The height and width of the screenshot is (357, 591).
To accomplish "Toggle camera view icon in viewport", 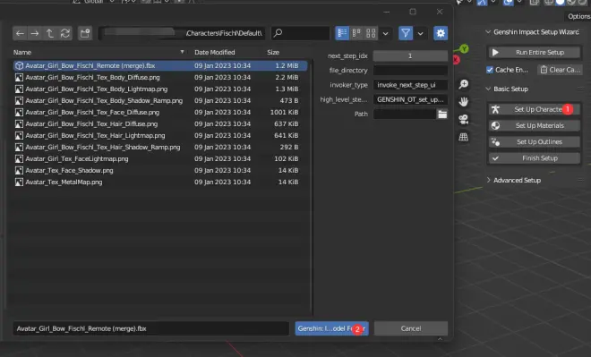I will coord(464,119).
